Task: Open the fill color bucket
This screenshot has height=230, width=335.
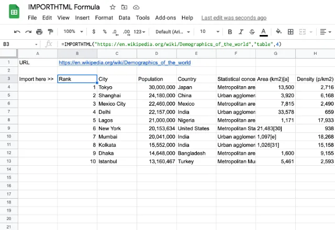Action: point(278,31)
